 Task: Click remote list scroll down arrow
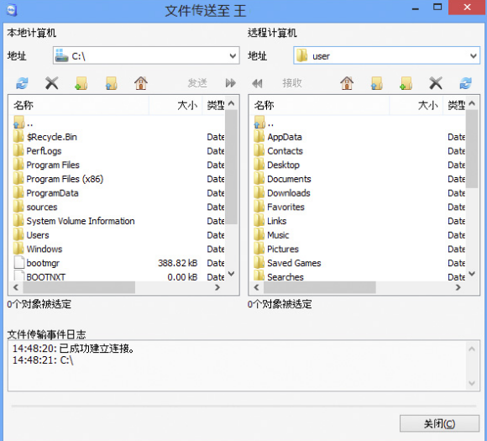[x=472, y=274]
